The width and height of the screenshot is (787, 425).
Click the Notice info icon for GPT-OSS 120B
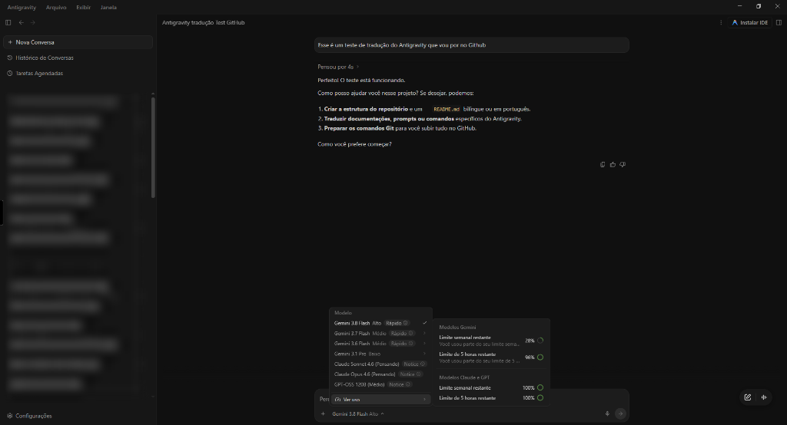tap(407, 385)
